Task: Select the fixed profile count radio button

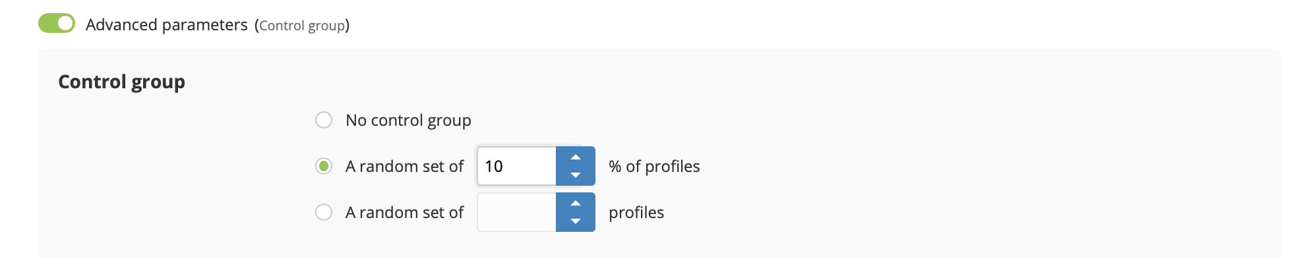Action: (x=324, y=212)
